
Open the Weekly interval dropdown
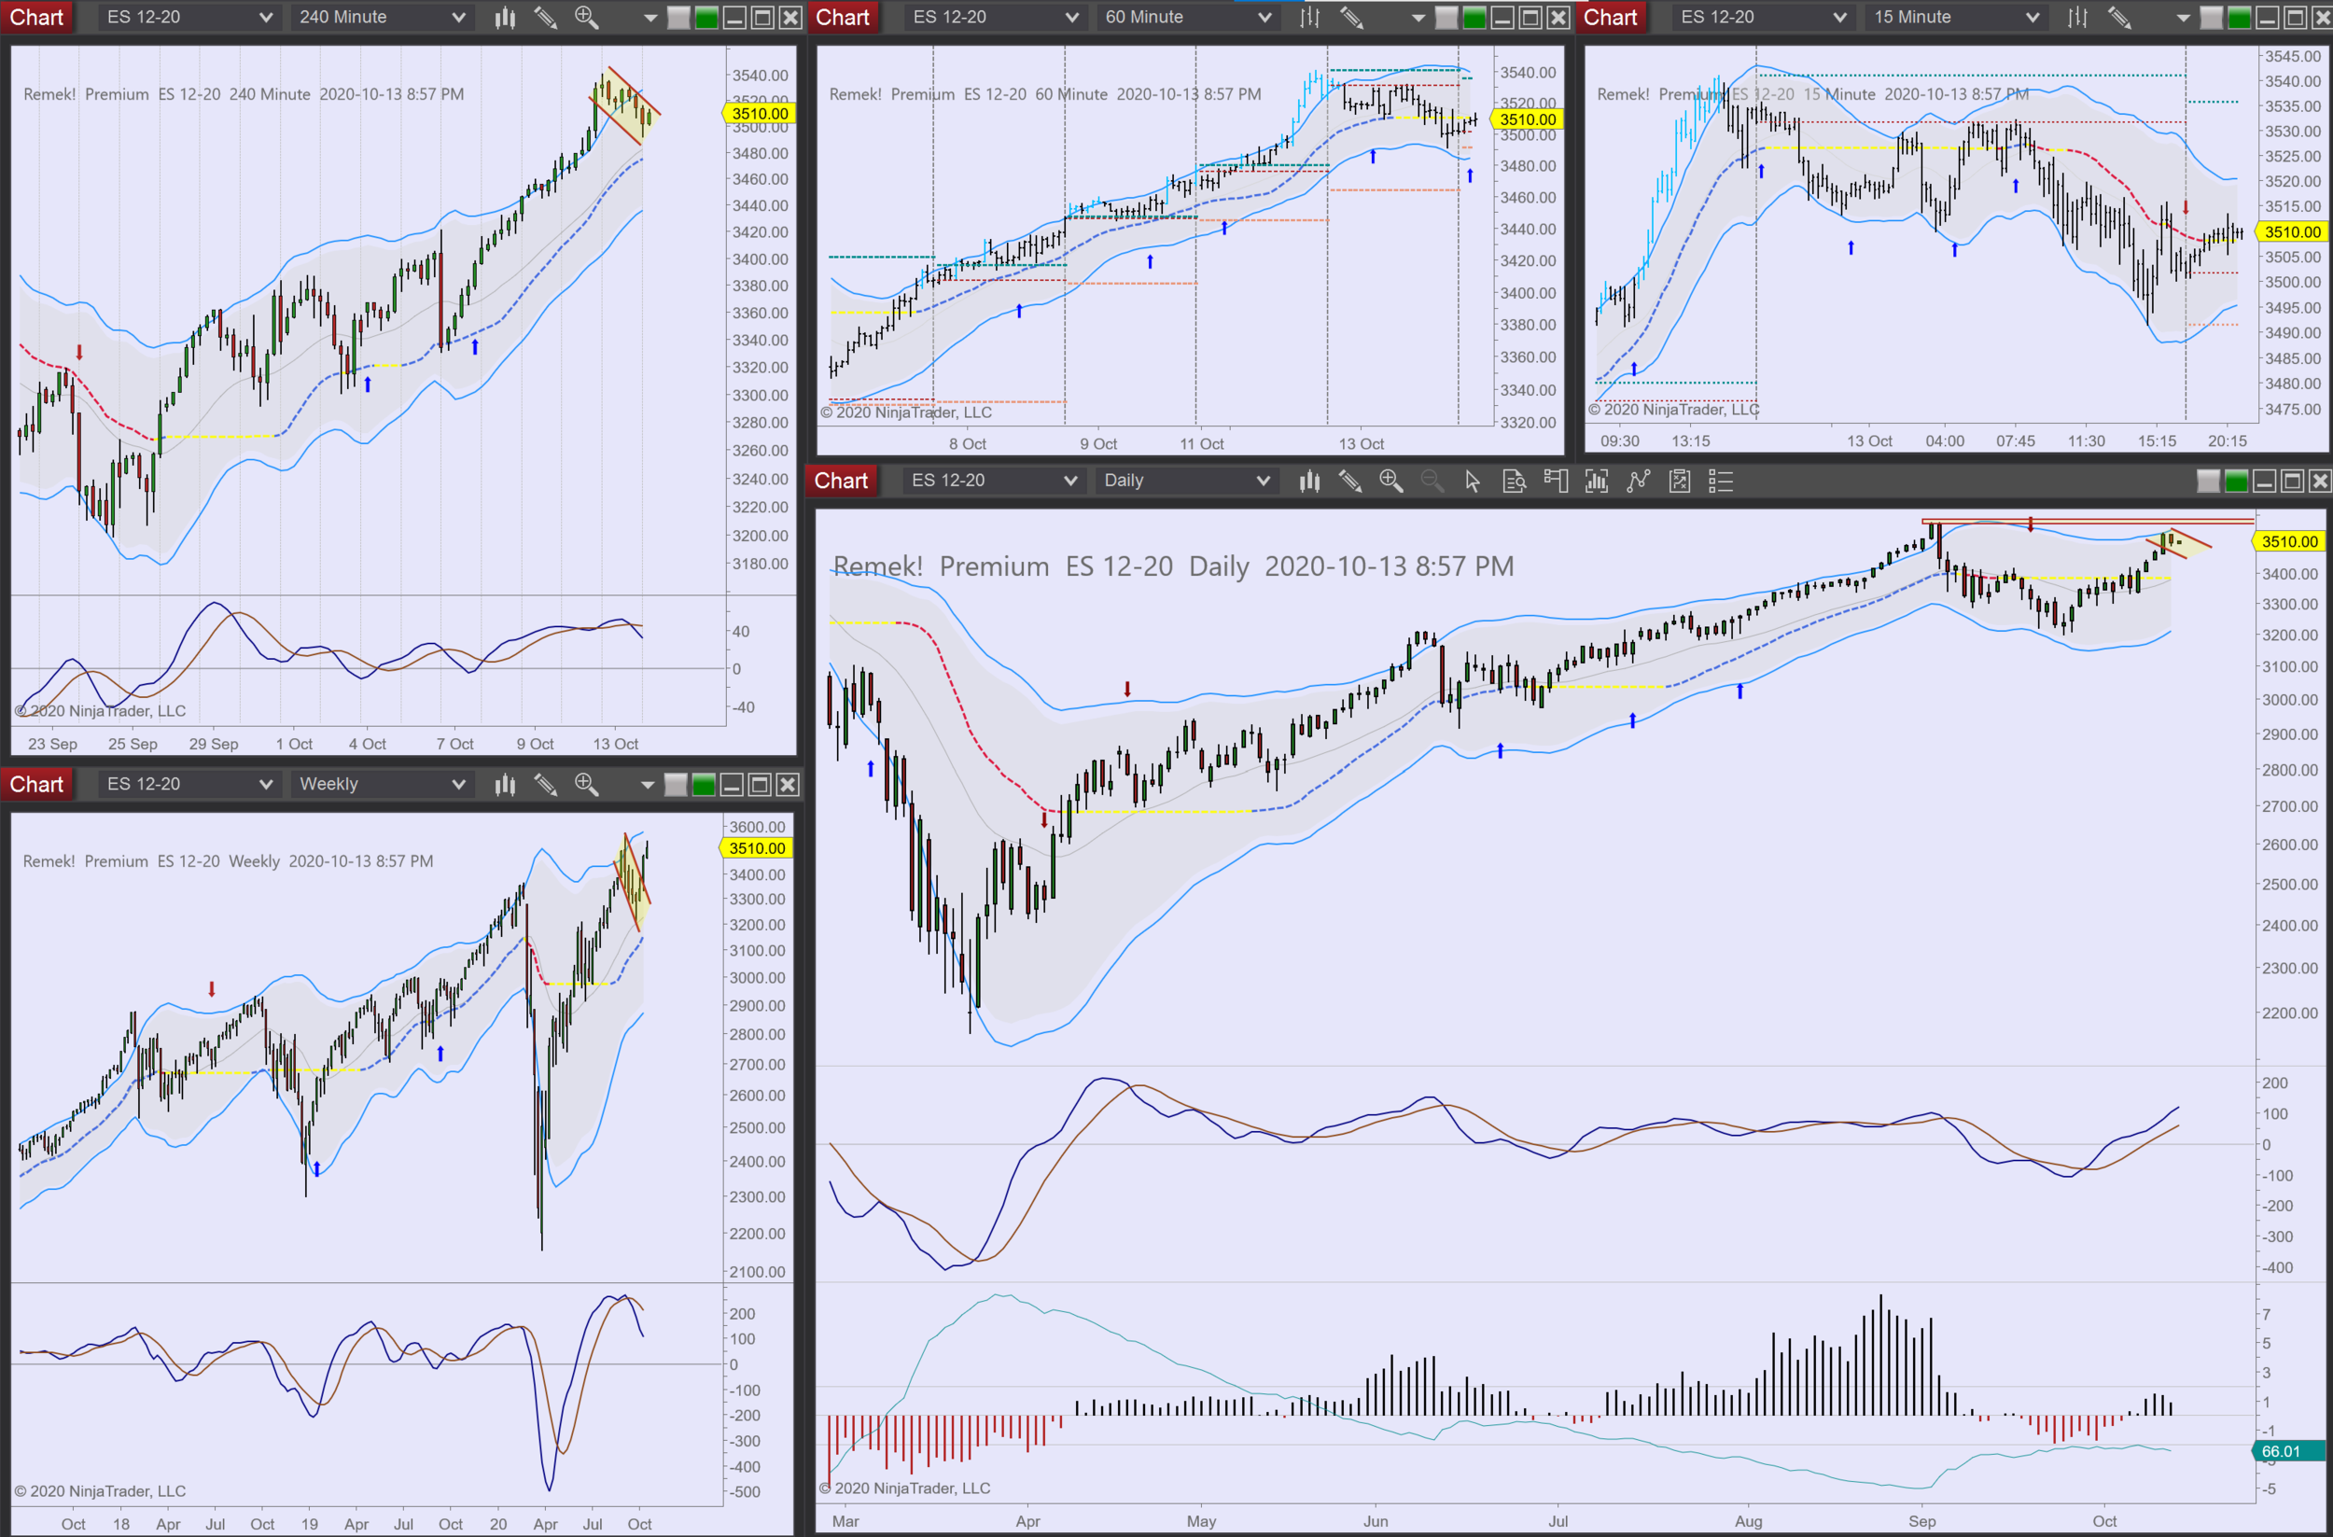[x=382, y=785]
